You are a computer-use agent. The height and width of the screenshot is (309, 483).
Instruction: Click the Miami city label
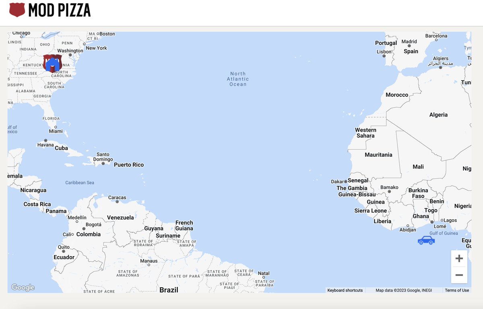[56, 131]
